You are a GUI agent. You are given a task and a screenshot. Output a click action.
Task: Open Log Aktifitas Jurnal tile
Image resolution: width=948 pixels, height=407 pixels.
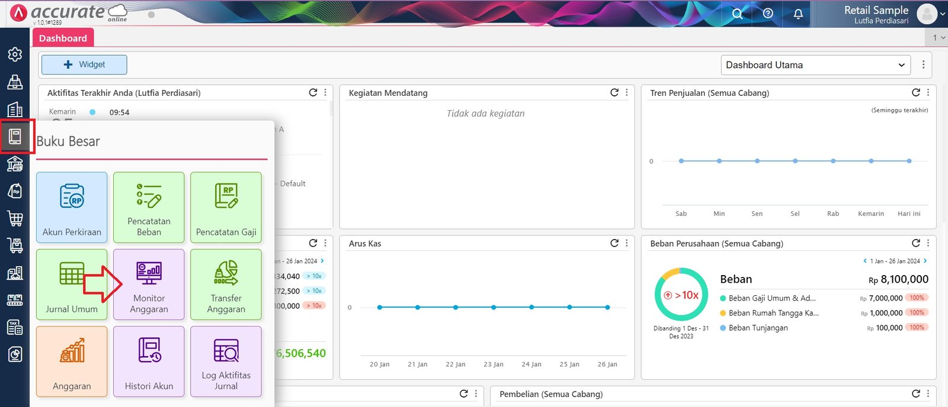(226, 361)
